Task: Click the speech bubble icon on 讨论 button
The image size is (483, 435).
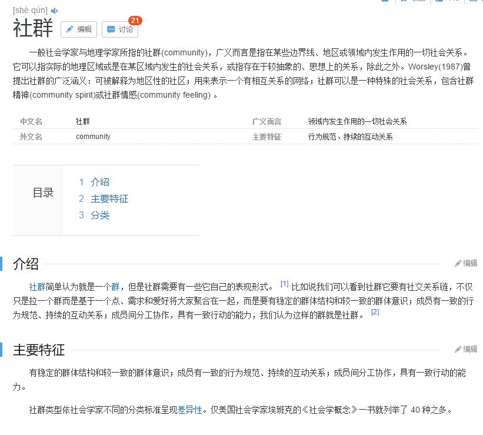Action: click(110, 29)
